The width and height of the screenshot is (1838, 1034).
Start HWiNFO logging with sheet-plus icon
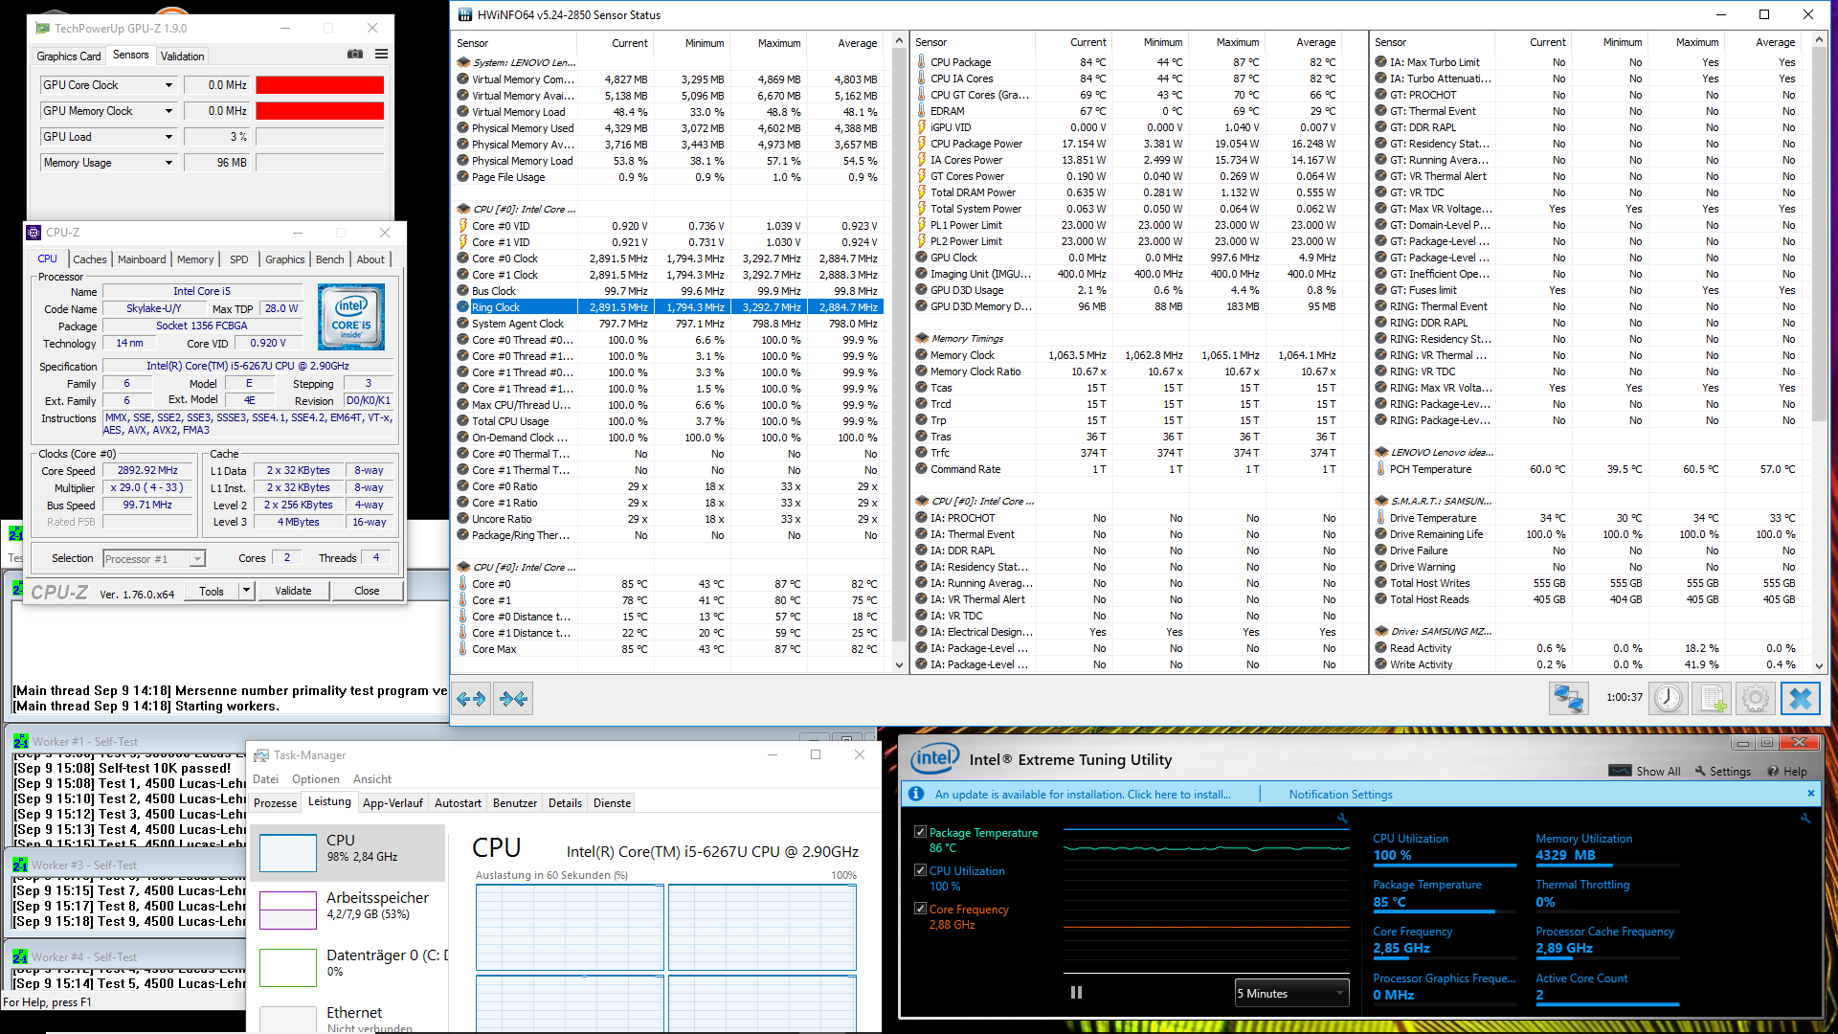coord(1713,698)
